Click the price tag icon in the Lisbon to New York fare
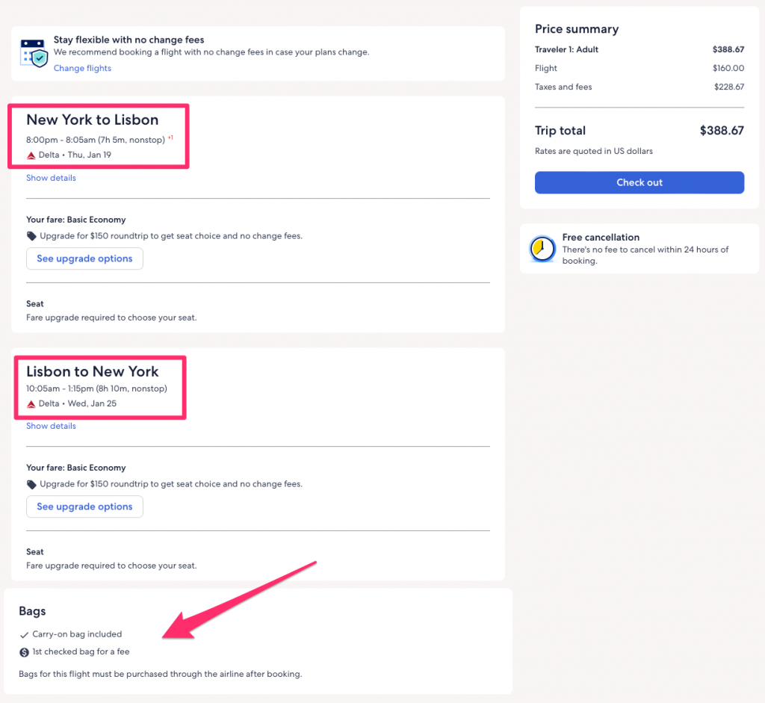 pos(31,484)
